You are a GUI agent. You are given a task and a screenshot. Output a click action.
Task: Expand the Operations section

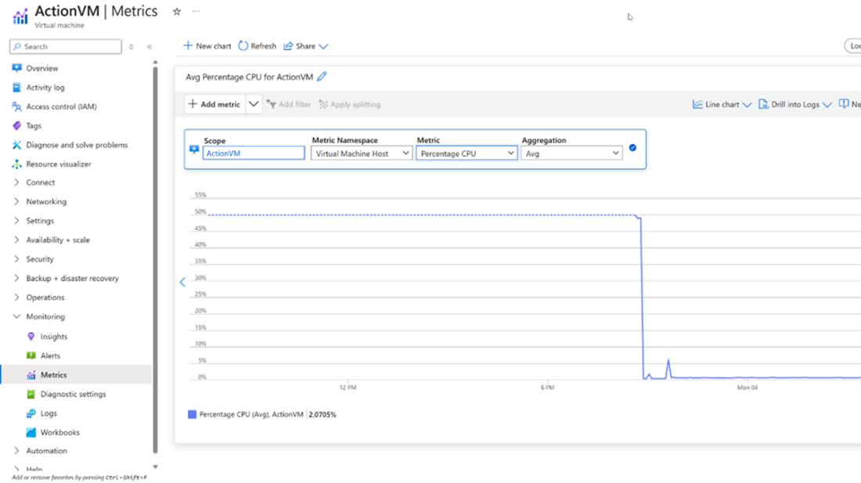click(x=16, y=297)
